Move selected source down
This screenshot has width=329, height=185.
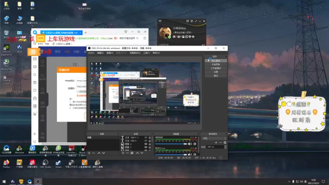click(142, 153)
